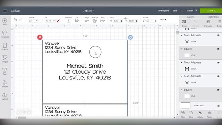The height and width of the screenshot is (125, 222).
Task: Click the Group layers icon
Action: [x=184, y=22]
